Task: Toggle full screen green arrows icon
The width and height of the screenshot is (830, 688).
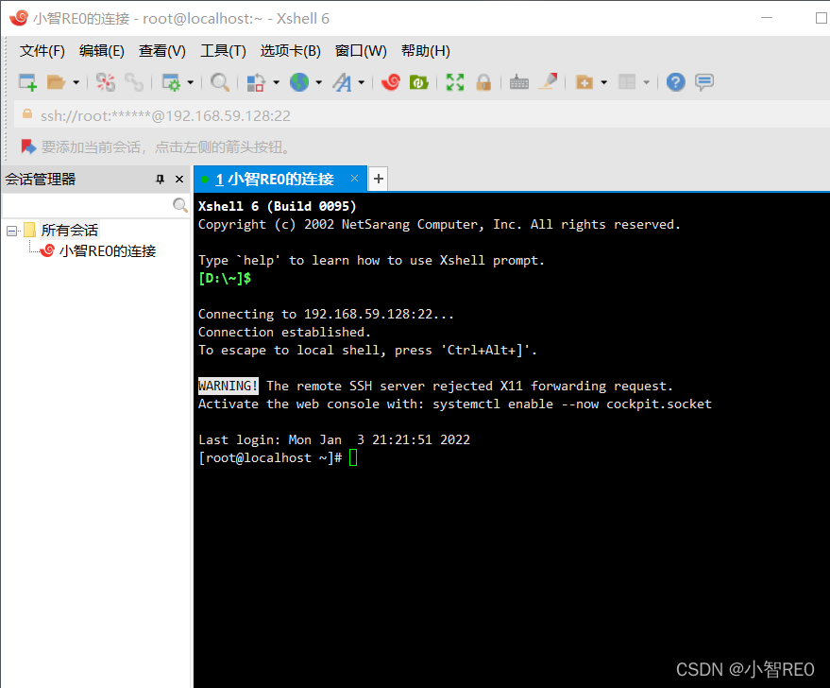Action: click(455, 82)
